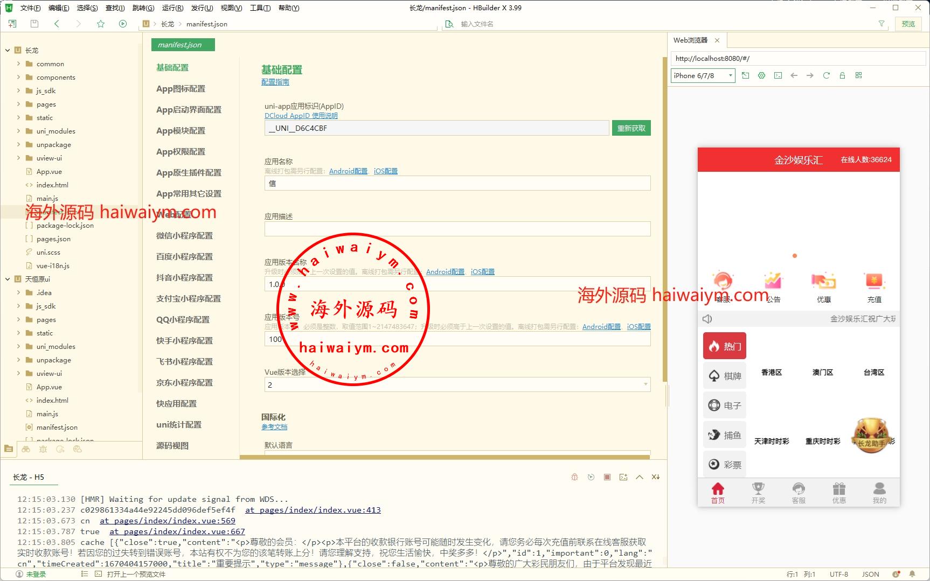This screenshot has height=581, width=930.
Task: Toggle the speaker icon in app preview
Action: (x=707, y=319)
